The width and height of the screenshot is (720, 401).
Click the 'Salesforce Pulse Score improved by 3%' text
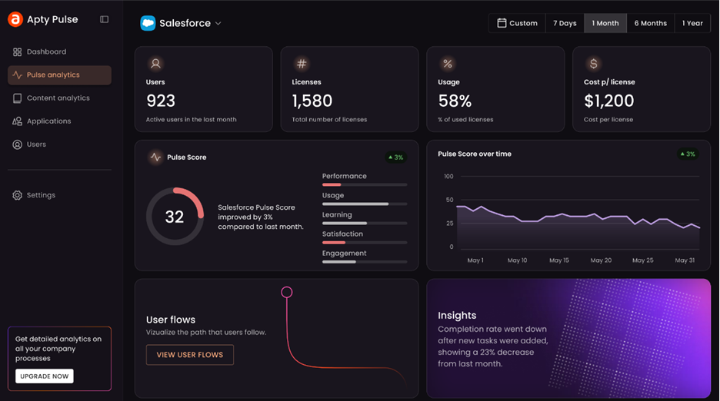[x=260, y=217]
